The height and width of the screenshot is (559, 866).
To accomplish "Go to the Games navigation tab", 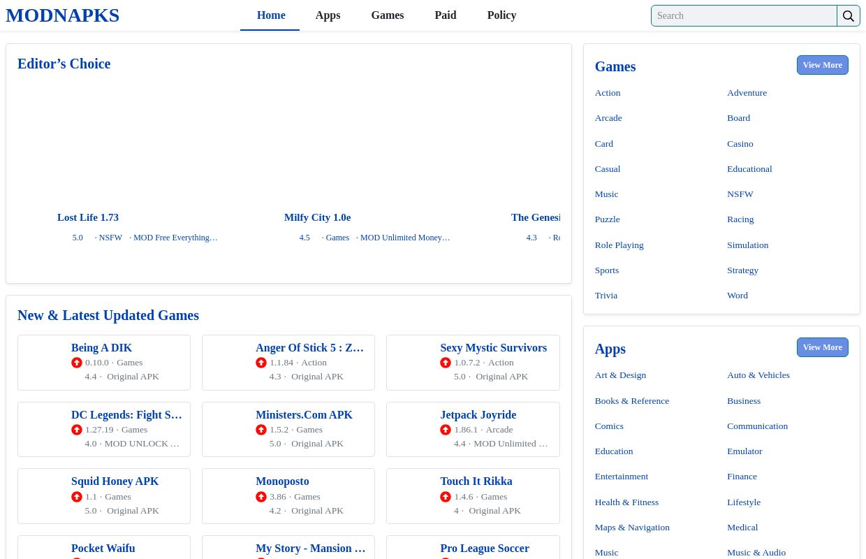I will [387, 15].
